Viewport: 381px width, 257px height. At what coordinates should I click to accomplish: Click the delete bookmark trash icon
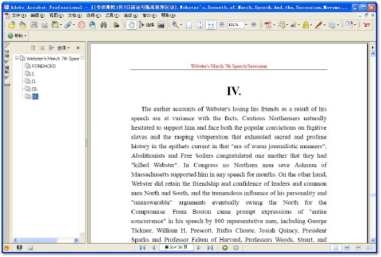(x=33, y=48)
